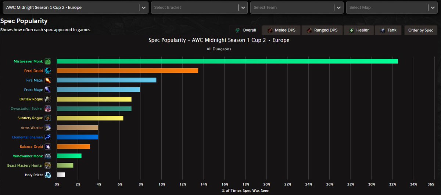
Task: Click the Subtlety Rogue bar
Action: tap(90, 118)
